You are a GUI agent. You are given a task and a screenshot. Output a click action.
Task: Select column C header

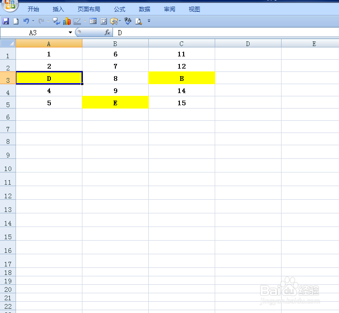click(182, 43)
